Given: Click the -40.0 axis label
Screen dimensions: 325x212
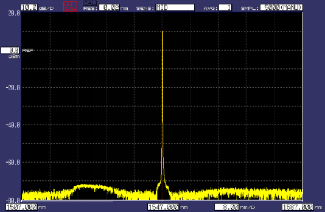Looking at the screenshot, I should pyautogui.click(x=13, y=125).
